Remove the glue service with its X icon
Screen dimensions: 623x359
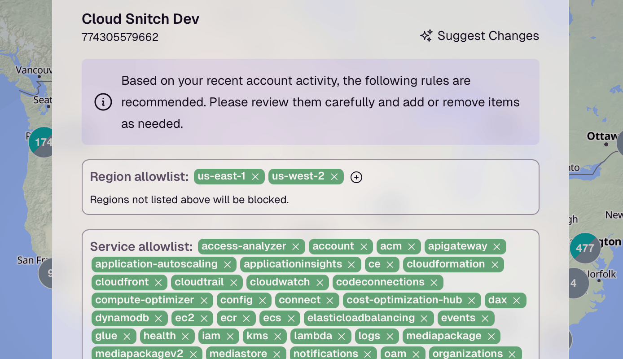127,336
